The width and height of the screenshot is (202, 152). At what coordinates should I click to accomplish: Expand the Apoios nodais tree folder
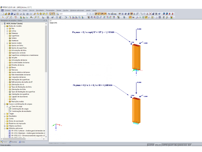7,43
